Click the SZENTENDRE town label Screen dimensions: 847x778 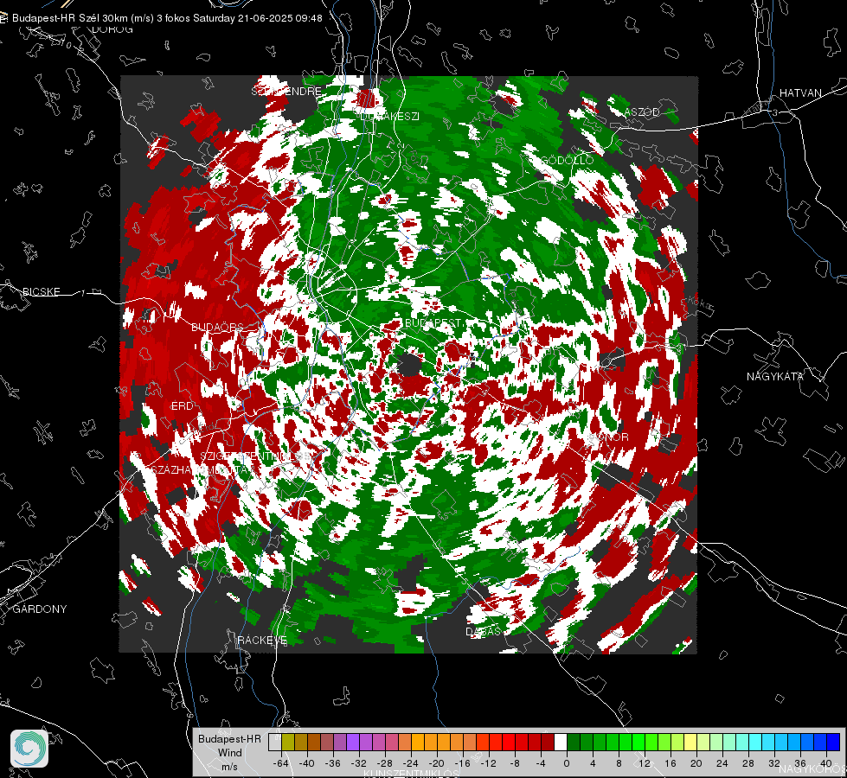[286, 92]
